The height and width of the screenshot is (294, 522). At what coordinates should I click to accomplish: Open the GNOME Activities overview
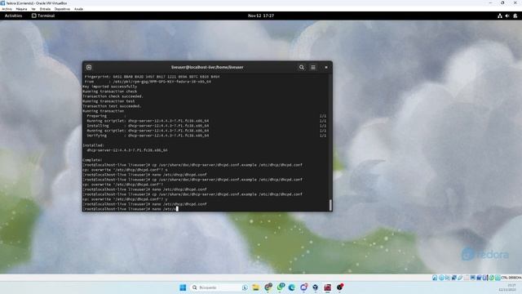tap(13, 16)
